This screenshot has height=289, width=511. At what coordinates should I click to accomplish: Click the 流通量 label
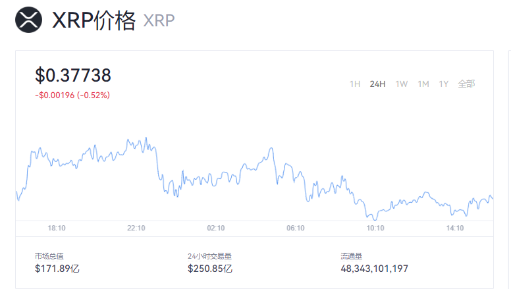(352, 257)
